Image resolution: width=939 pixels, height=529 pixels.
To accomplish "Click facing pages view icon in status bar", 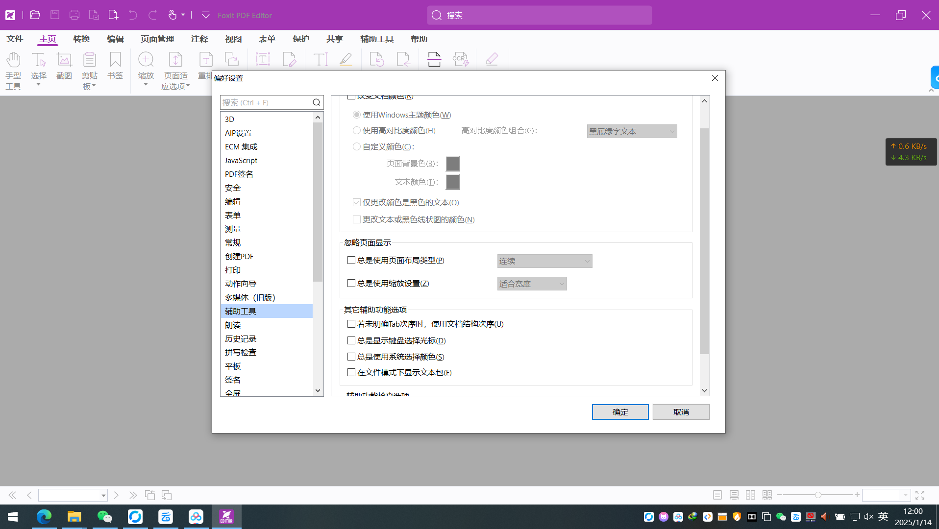I will pyautogui.click(x=750, y=495).
